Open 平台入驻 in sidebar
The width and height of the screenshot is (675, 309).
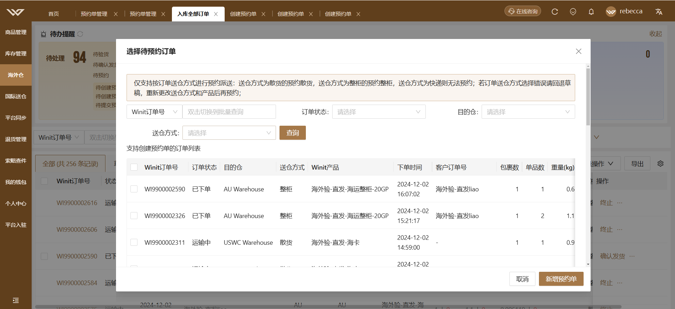(16, 225)
